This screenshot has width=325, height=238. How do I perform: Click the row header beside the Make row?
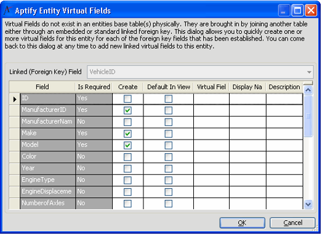(15, 133)
